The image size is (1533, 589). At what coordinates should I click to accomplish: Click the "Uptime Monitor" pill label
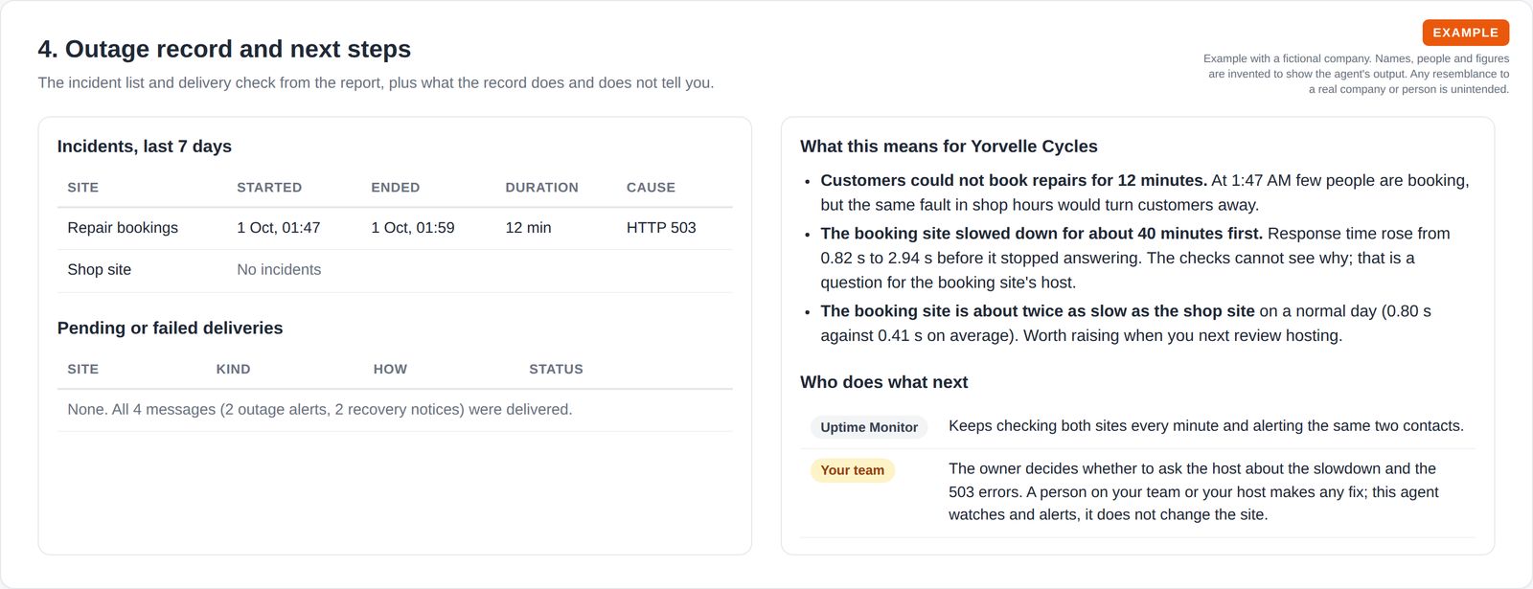tap(869, 427)
